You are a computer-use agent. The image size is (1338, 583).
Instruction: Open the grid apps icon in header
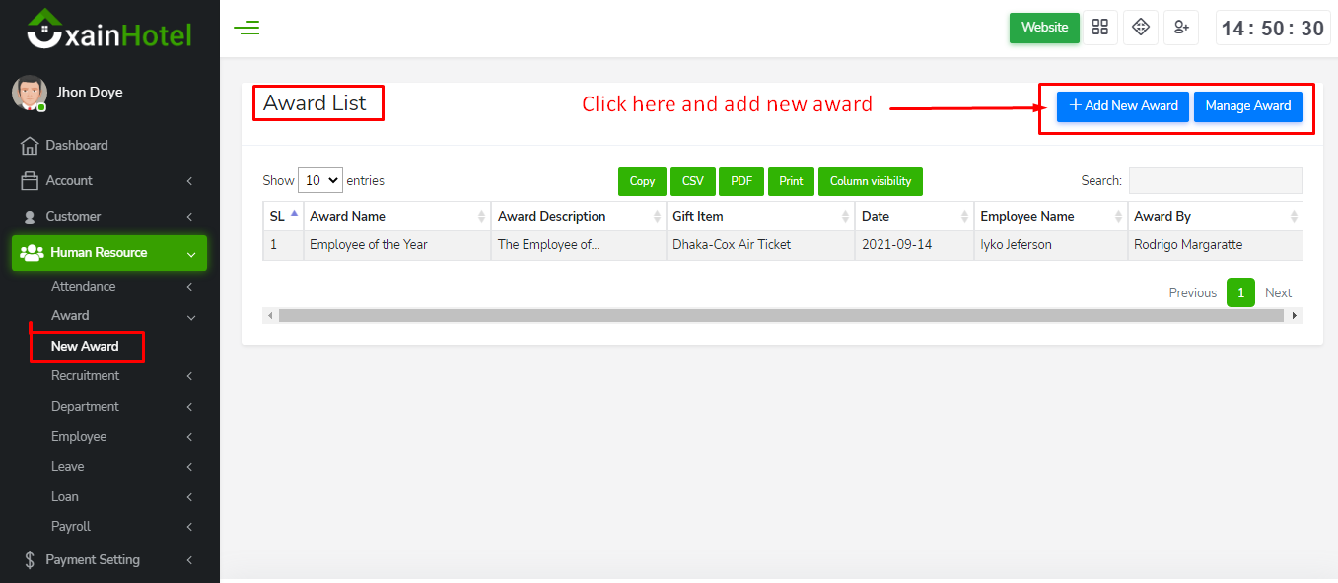pyautogui.click(x=1100, y=28)
